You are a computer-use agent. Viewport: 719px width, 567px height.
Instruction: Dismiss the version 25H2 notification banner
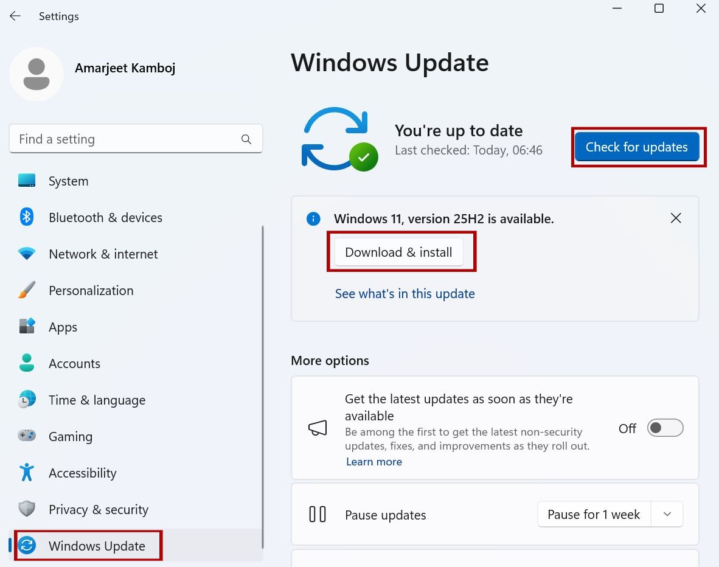click(x=675, y=218)
